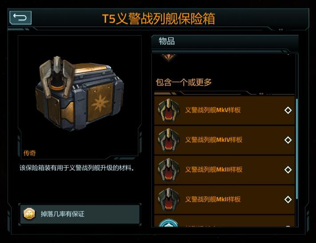Select 义警战列舰MkV样板 text label
The height and width of the screenshot is (243, 316).
point(213,110)
